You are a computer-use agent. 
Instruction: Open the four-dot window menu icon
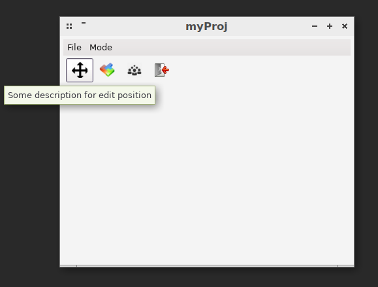coord(69,26)
